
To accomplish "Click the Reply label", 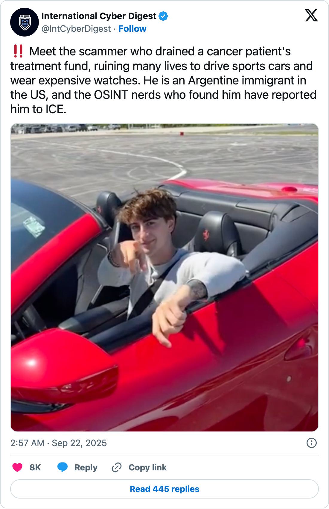I will coord(86,467).
